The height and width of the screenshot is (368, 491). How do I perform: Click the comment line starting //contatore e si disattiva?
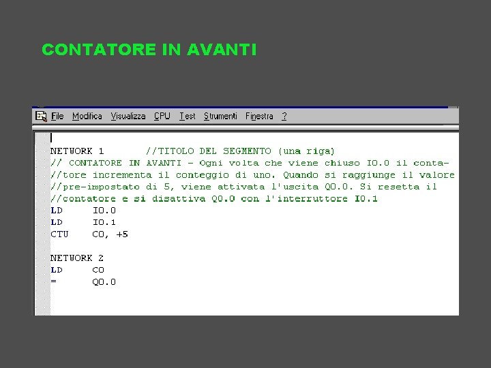tap(214, 199)
